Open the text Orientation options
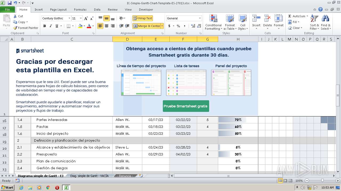341x191 pixels. coord(122,18)
